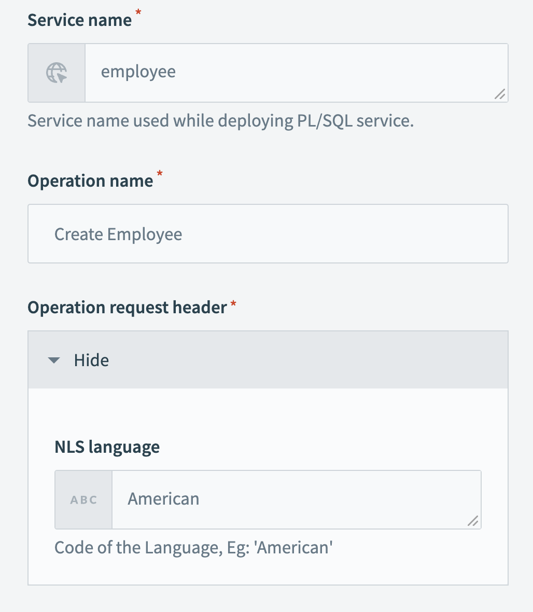
Task: Click the asterisk after Operation request header
Action: coord(233,301)
